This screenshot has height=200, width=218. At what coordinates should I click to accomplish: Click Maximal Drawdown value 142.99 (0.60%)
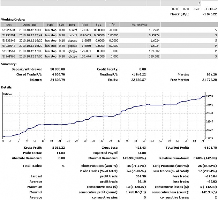(134, 158)
